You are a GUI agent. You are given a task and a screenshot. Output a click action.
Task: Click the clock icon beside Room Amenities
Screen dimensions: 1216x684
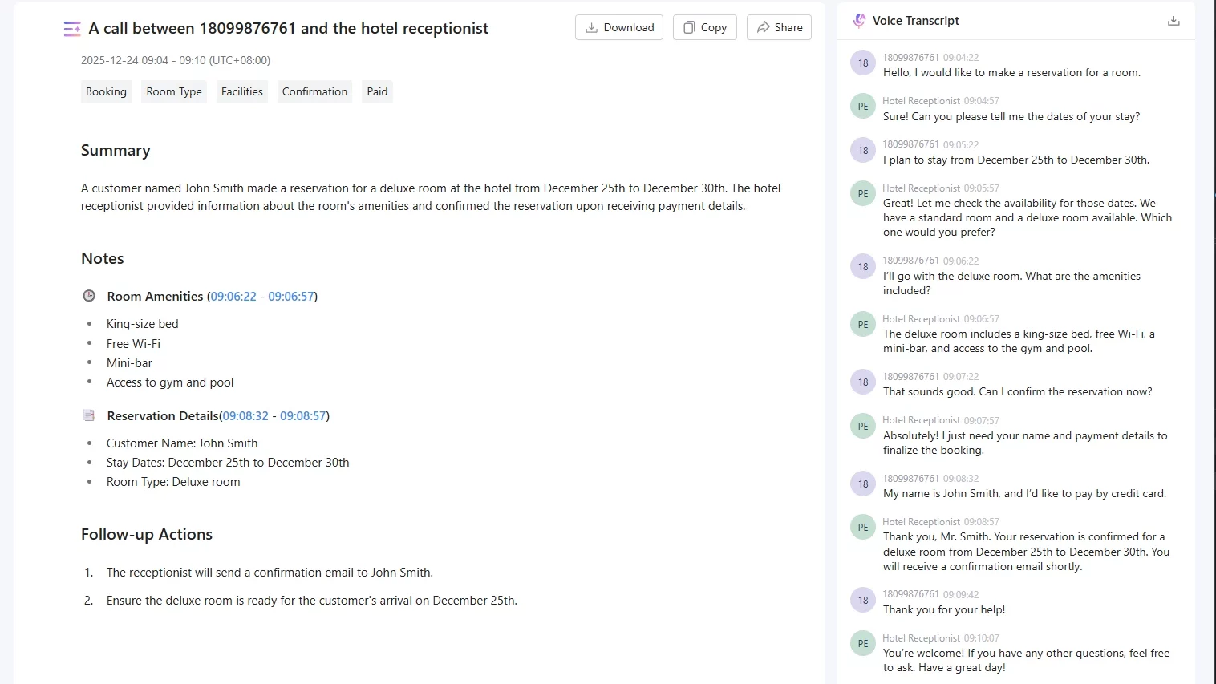(x=89, y=296)
